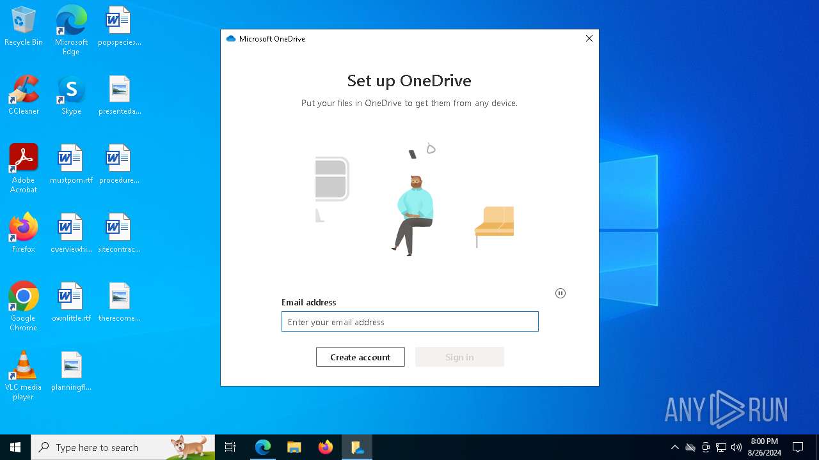Screen dimensions: 819x460
Task: Launch Firefox from the taskbar
Action: (x=326, y=447)
